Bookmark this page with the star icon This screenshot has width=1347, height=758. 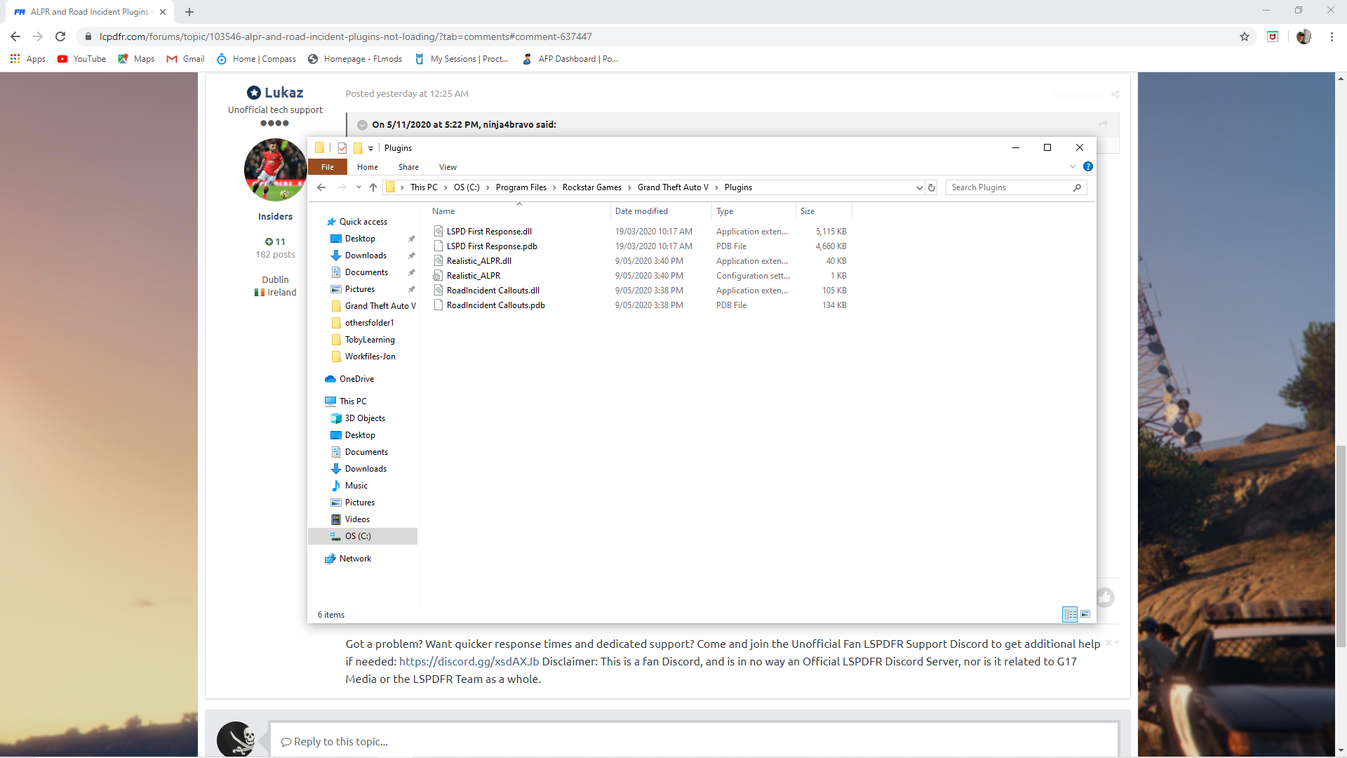[1245, 36]
